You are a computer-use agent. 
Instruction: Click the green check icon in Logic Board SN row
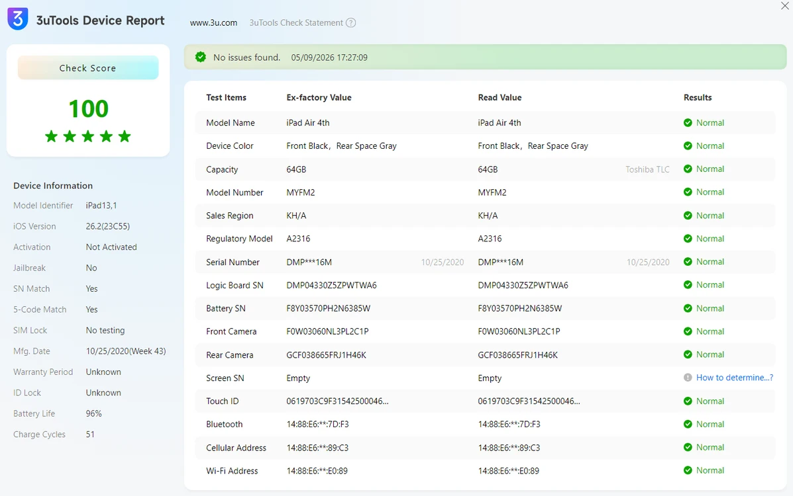point(688,285)
